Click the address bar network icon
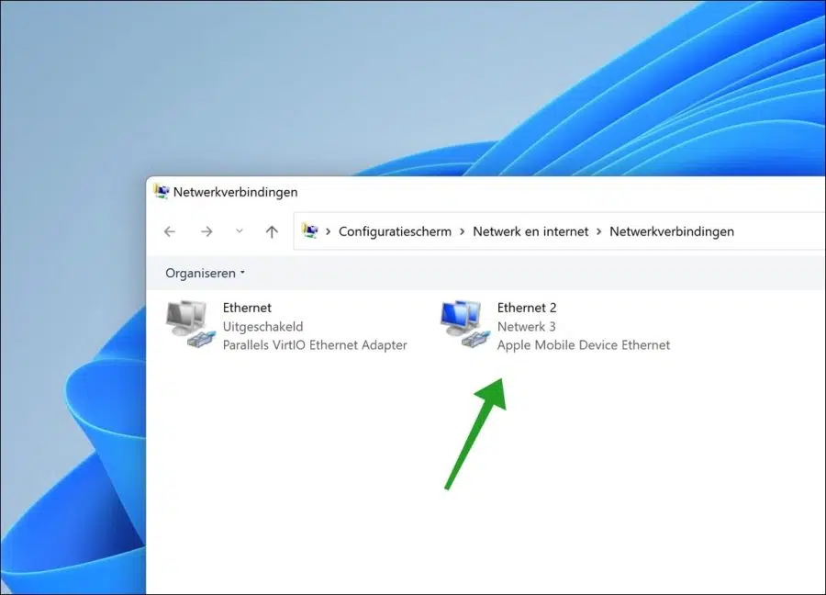 point(310,230)
